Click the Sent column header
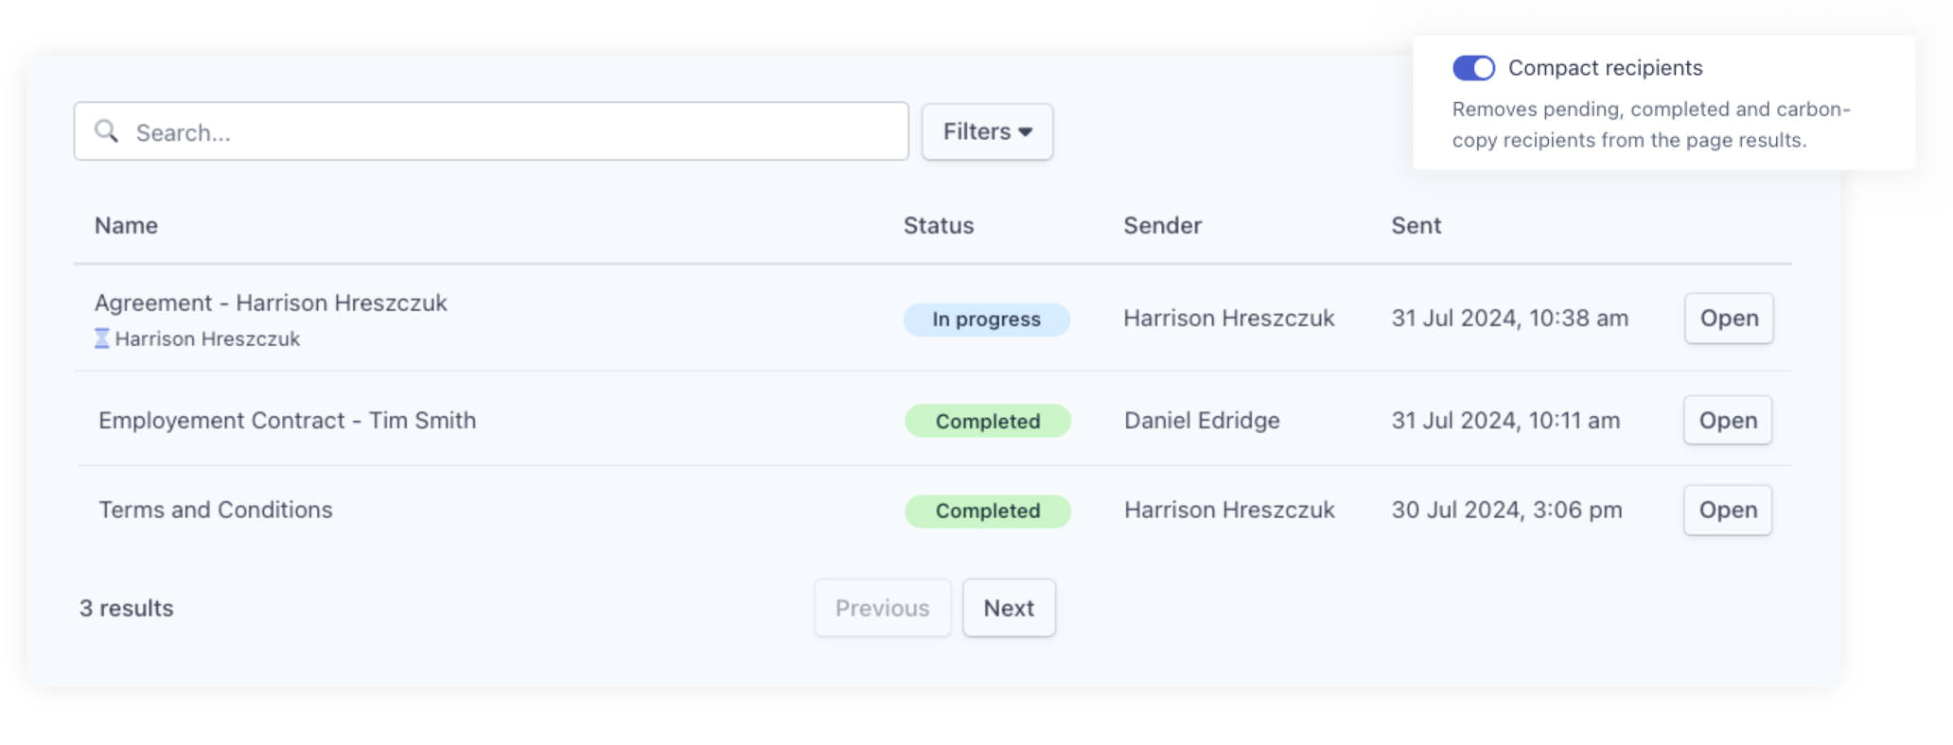Screen dimensions: 1953x745 (x=1416, y=226)
